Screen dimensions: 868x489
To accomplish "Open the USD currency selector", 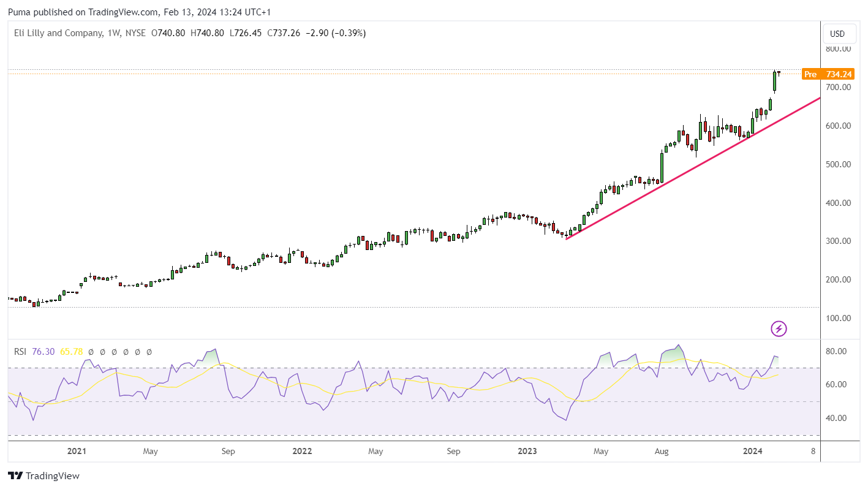I will [x=837, y=34].
